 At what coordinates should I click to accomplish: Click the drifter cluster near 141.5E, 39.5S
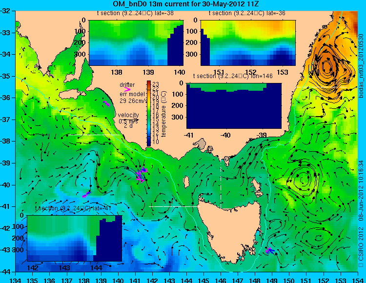coord(142,174)
